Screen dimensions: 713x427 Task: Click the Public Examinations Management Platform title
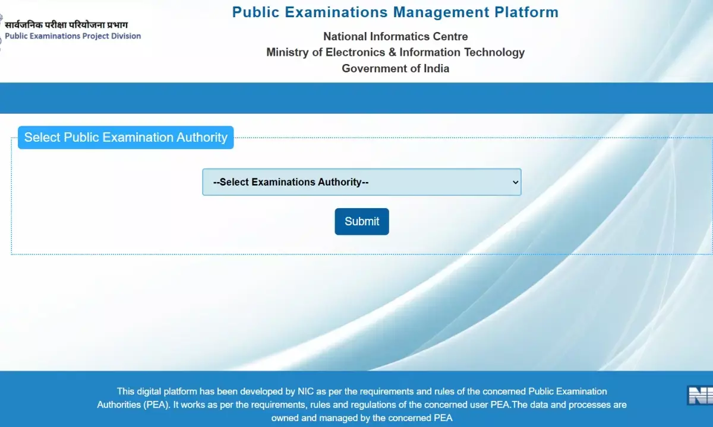coord(395,12)
